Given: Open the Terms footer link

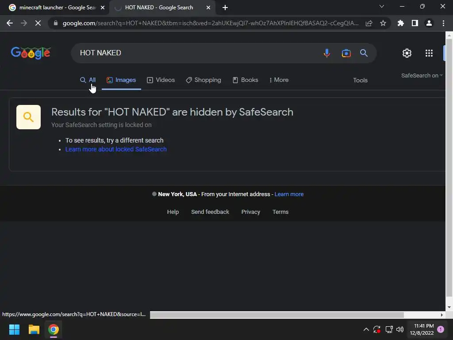Looking at the screenshot, I should [x=280, y=212].
